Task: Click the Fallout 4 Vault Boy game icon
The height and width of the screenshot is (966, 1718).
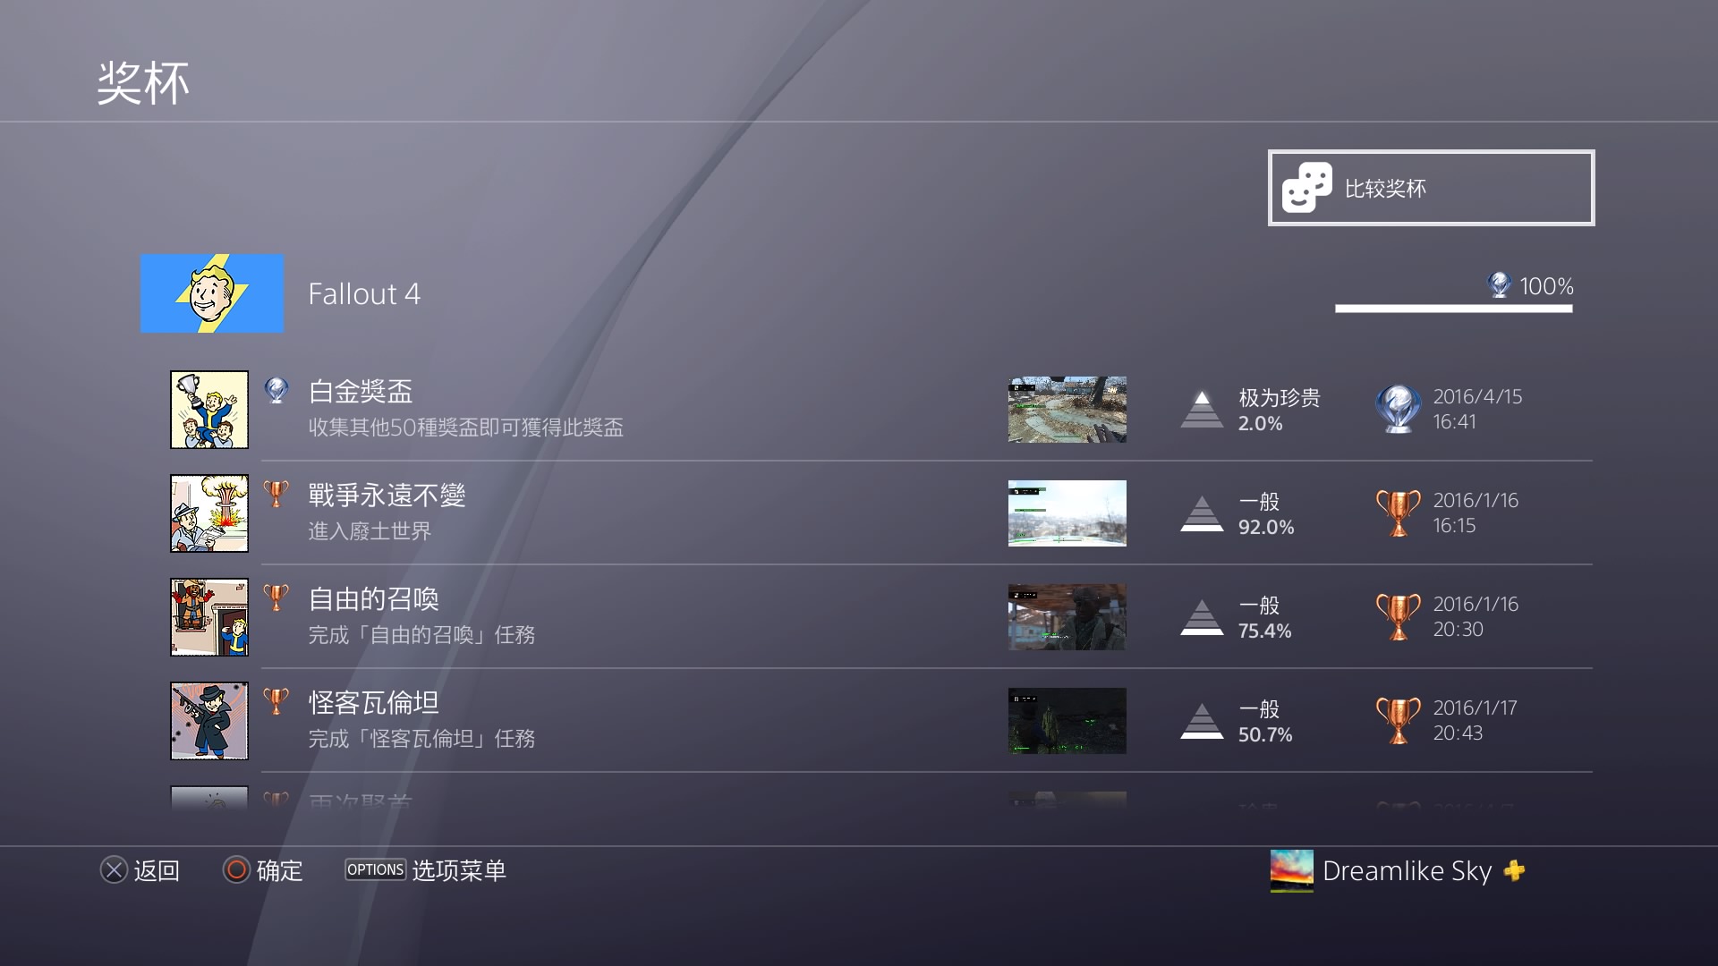Action: point(212,293)
